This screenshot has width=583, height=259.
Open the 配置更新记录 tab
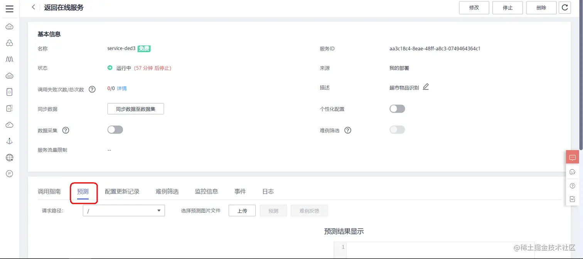pyautogui.click(x=122, y=191)
